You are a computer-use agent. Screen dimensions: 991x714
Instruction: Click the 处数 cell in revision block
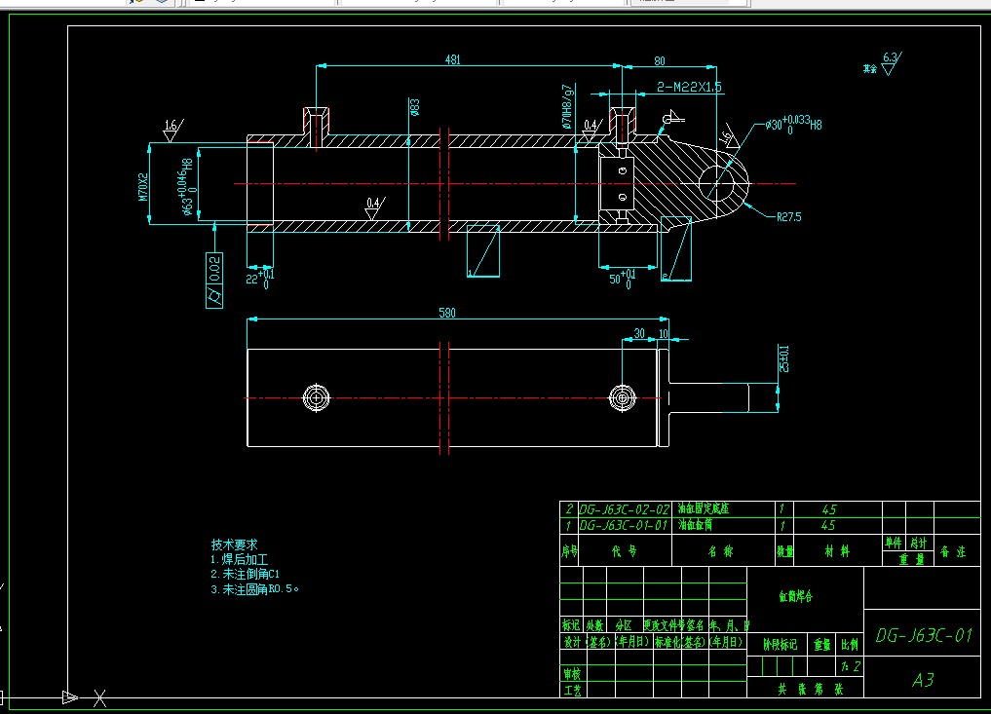click(x=594, y=625)
